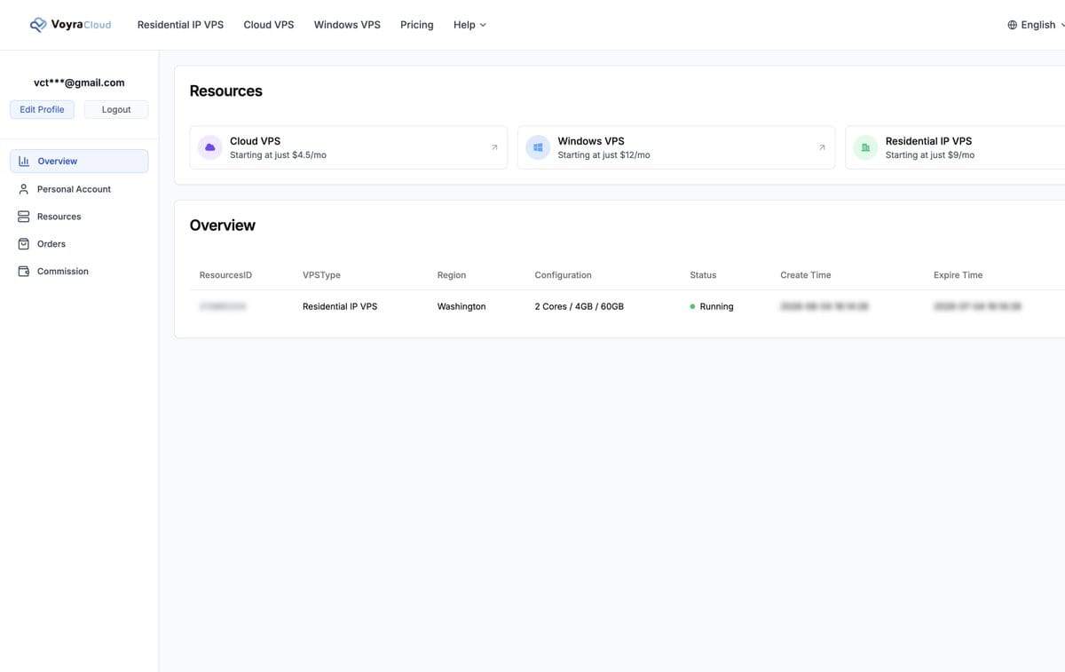Screen dimensions: 1065x672
Task: Click the blurred Create Time value
Action: click(824, 306)
